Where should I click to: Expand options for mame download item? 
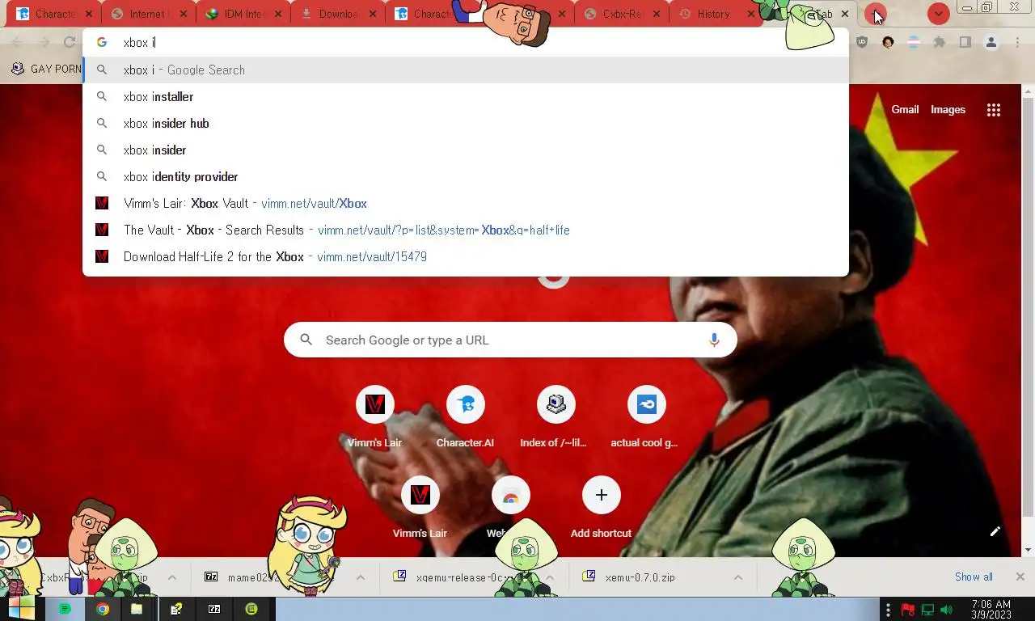click(x=361, y=577)
